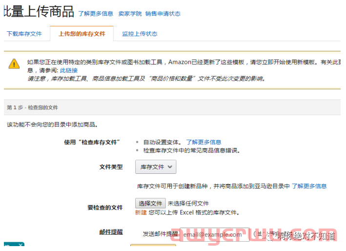Click the yellow warning triangle icon
346x251 pixels.
click(x=14, y=64)
